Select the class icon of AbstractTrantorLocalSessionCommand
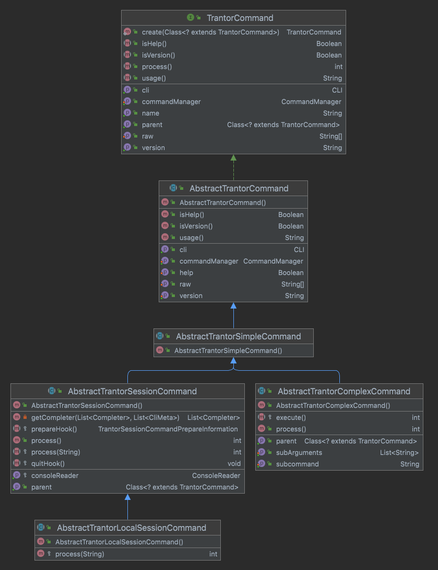 point(41,528)
